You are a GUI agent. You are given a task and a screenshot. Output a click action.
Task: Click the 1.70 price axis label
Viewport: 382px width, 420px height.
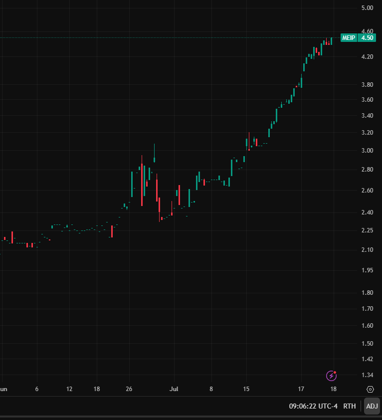(367, 309)
